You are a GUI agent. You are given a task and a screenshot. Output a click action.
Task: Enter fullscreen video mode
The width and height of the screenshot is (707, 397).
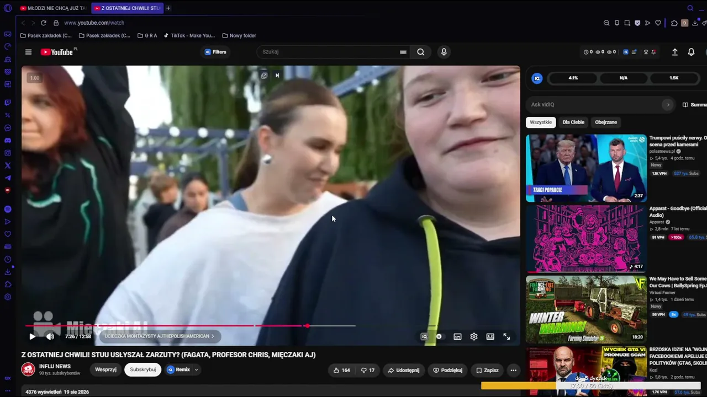[506, 336]
